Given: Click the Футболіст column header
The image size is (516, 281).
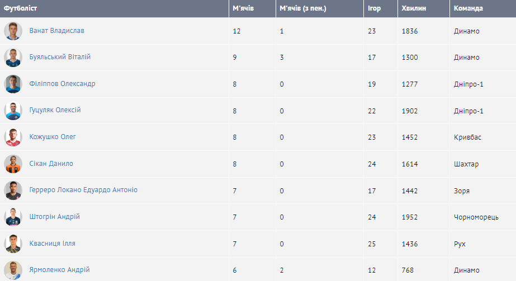Looking at the screenshot, I should point(21,8).
